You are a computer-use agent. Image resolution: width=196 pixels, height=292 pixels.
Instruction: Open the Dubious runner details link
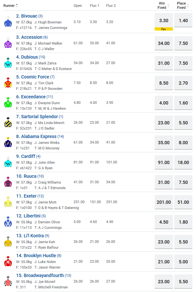click(x=29, y=57)
